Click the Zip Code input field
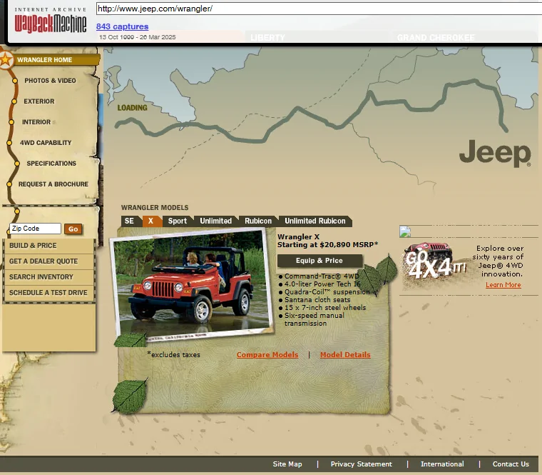This screenshot has height=475, width=542. point(35,229)
